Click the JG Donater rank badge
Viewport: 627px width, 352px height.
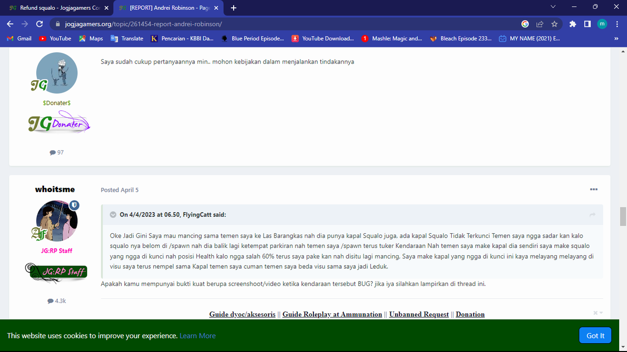59,122
